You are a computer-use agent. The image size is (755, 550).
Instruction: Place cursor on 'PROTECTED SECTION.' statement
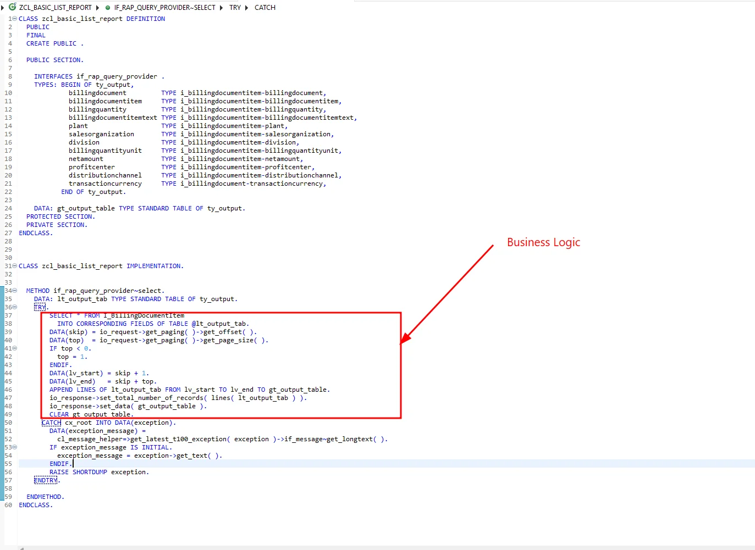click(60, 216)
